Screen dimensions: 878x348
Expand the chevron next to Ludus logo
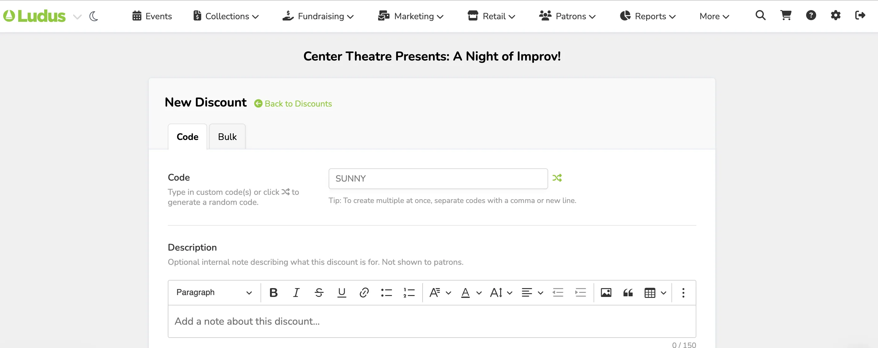pos(78,16)
